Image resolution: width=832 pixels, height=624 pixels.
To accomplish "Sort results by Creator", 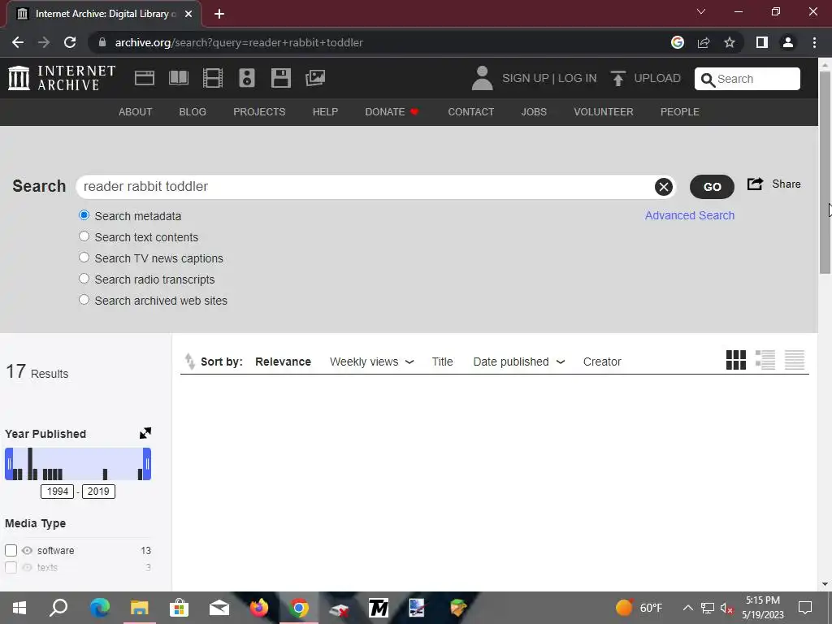I will click(x=602, y=362).
